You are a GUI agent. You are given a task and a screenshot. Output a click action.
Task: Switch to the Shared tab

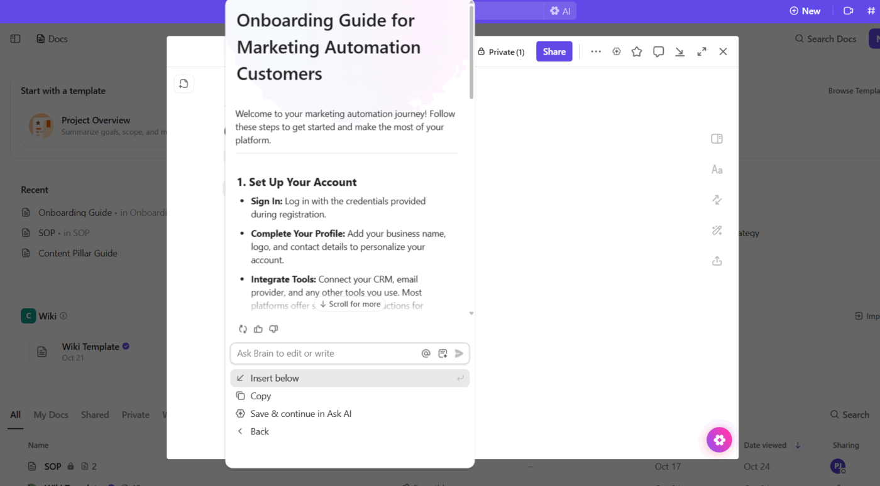click(x=95, y=414)
